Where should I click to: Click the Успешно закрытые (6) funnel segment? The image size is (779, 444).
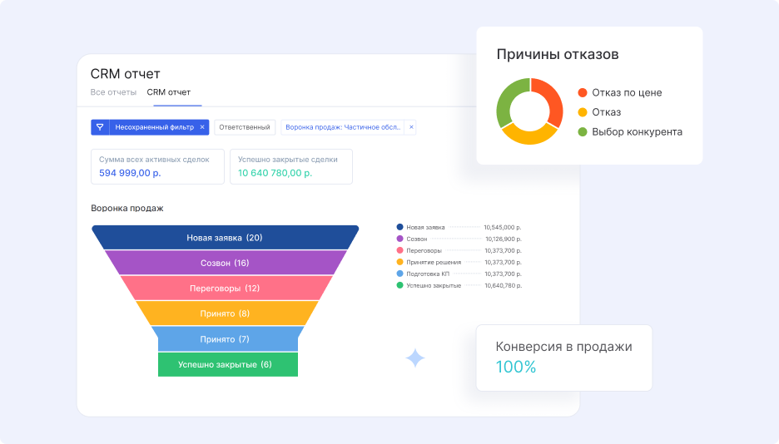[226, 365]
